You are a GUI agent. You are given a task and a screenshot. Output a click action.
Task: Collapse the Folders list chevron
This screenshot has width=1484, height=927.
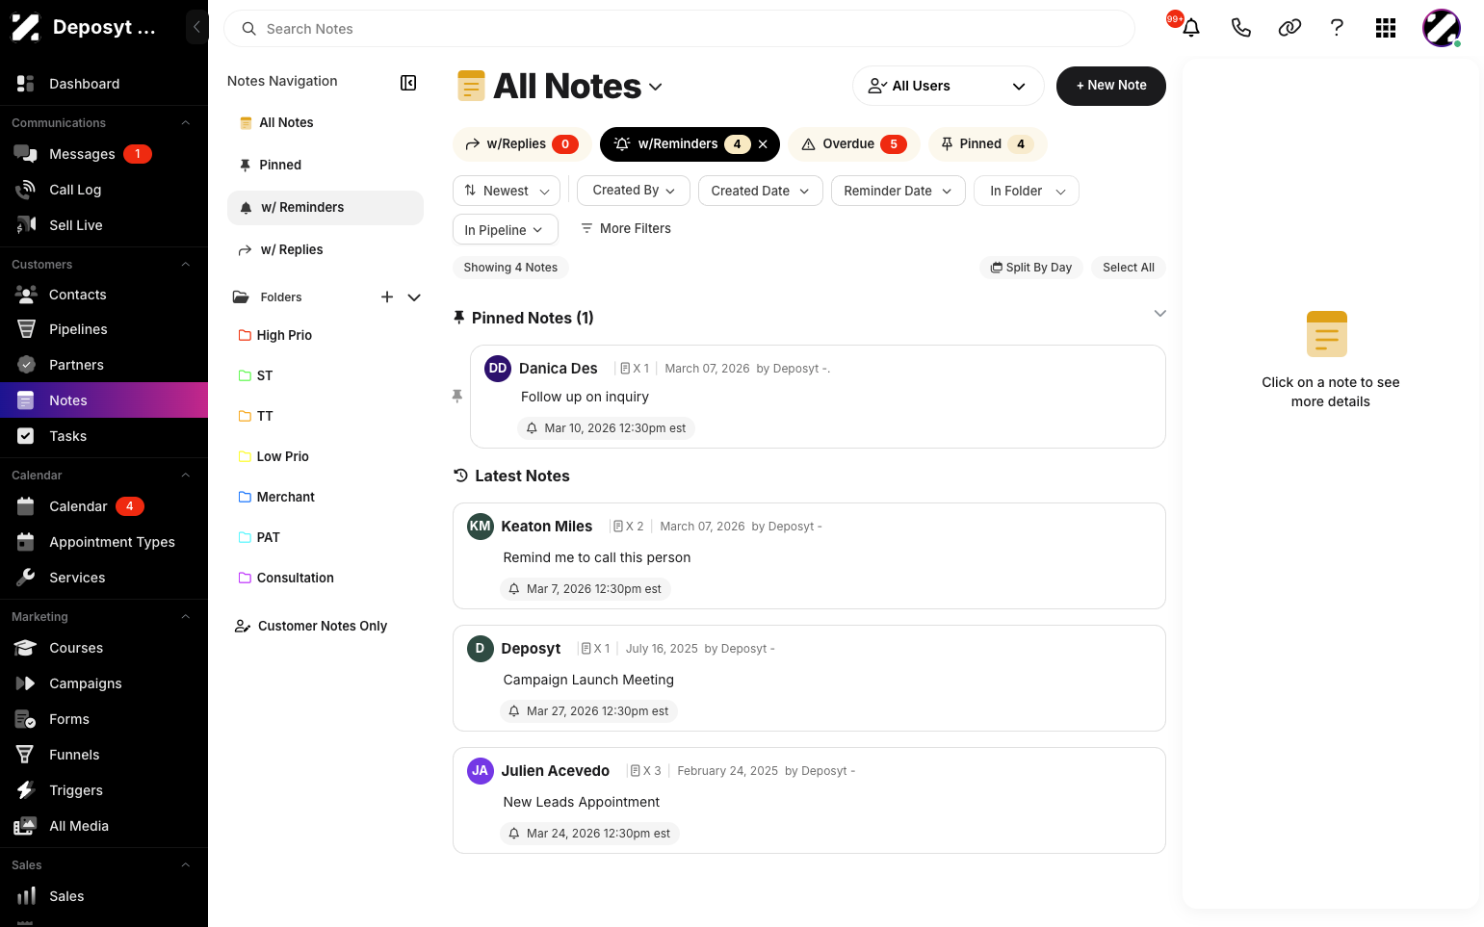click(x=414, y=297)
